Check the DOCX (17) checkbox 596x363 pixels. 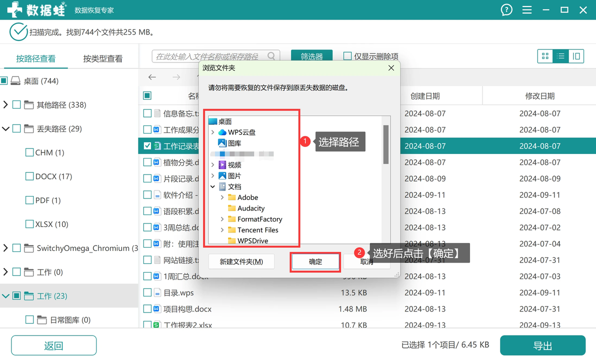coord(29,176)
